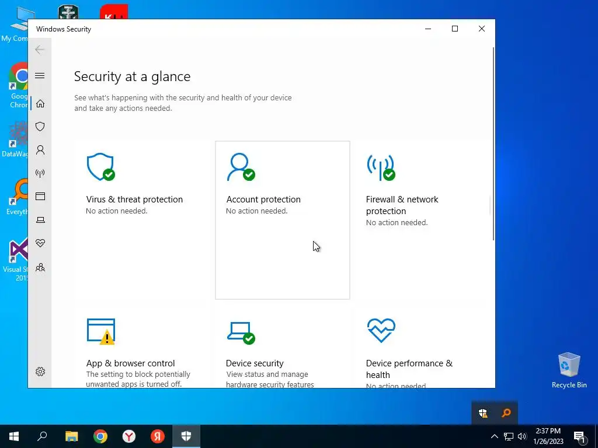Open Device security laptop icon in sidebar
598x448 pixels.
[x=40, y=220]
